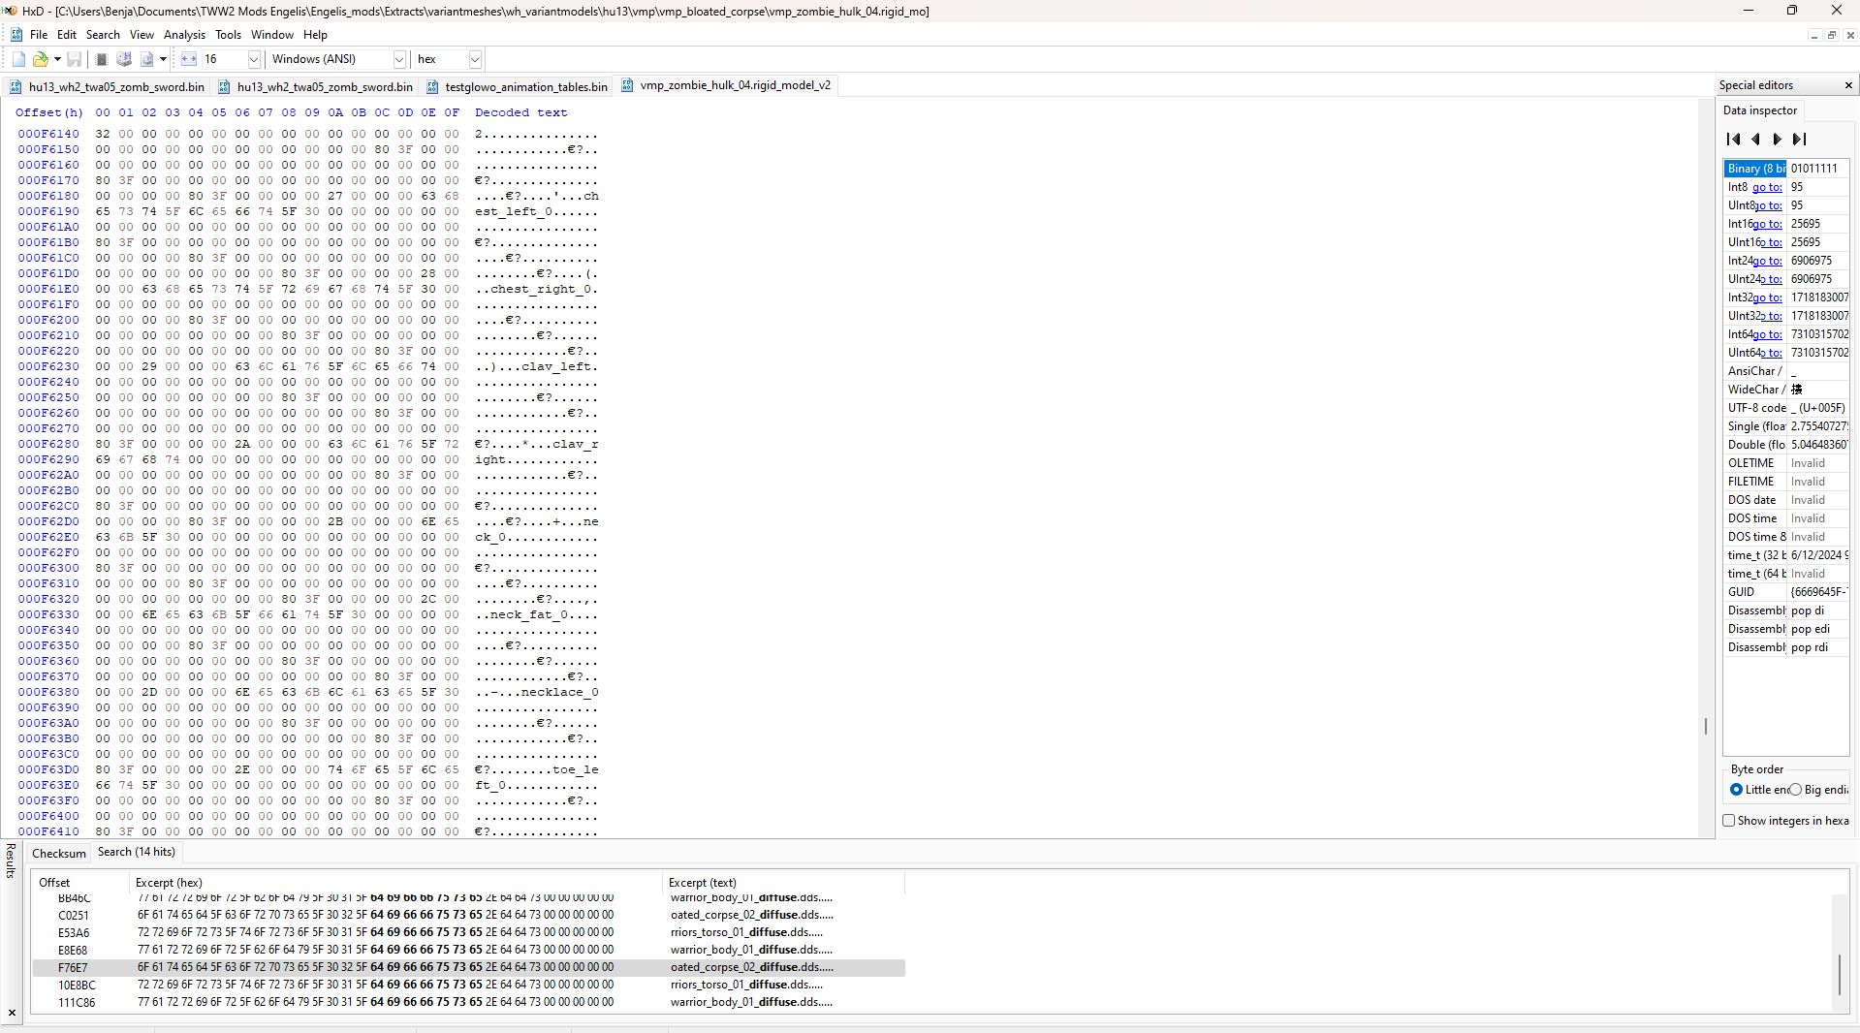The image size is (1860, 1033).
Task: Restore the inner document window button
Action: click(1832, 35)
